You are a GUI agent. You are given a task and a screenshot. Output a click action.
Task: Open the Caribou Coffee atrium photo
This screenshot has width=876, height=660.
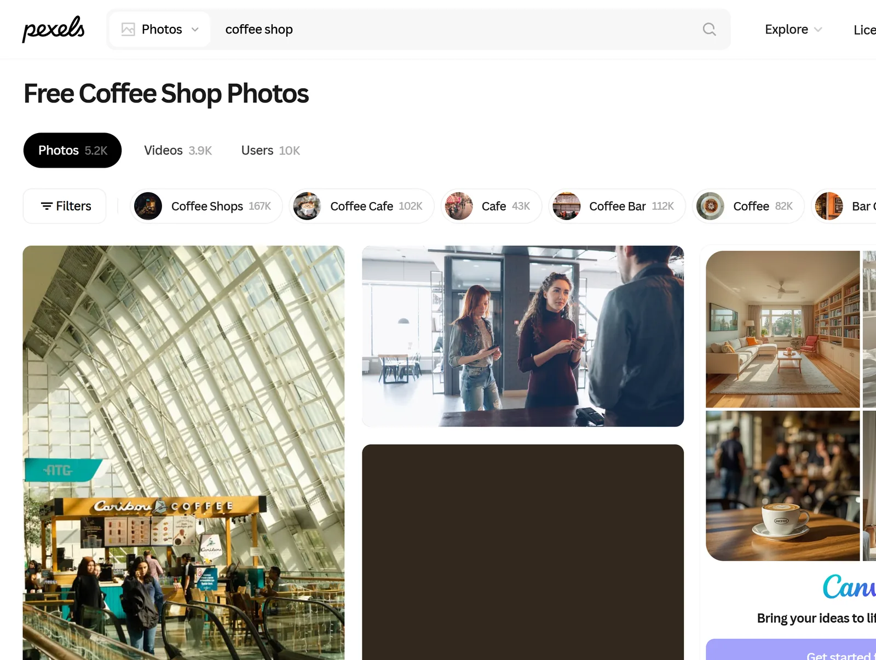(183, 452)
